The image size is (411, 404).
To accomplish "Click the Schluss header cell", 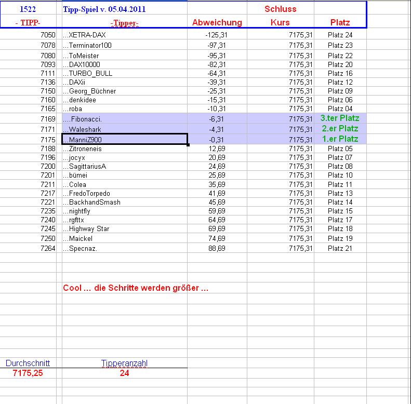I will 280,9.
